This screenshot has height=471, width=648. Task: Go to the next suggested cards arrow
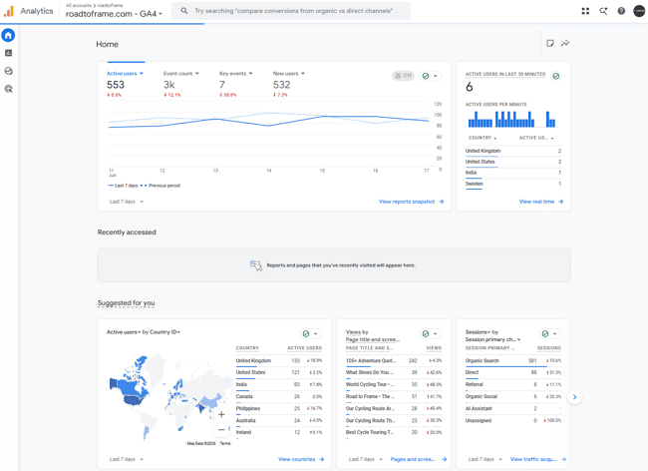(574, 397)
